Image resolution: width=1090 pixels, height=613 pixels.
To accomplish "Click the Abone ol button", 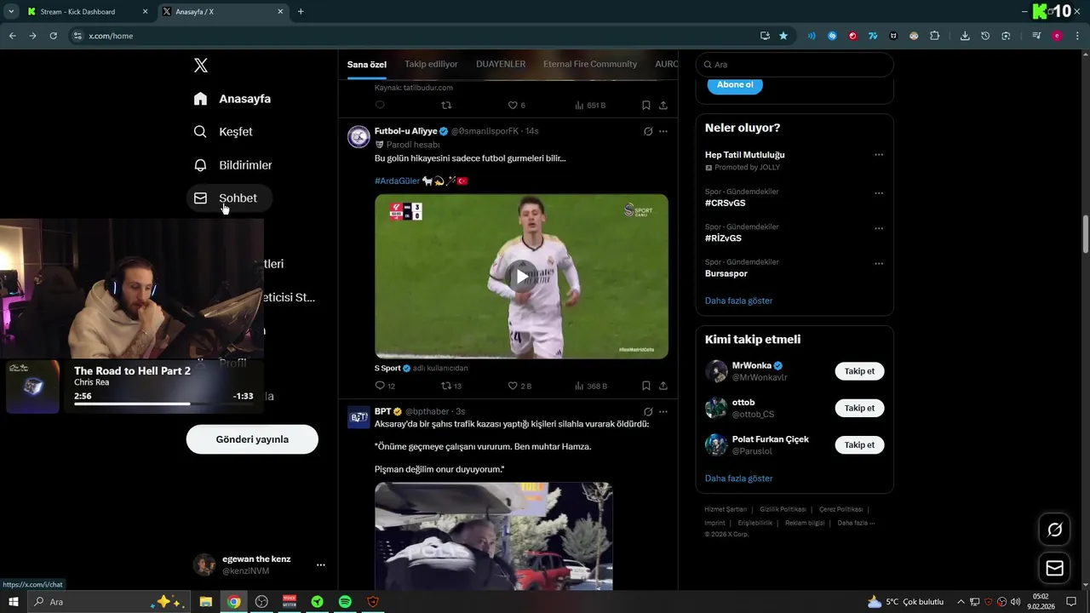I will (x=735, y=84).
